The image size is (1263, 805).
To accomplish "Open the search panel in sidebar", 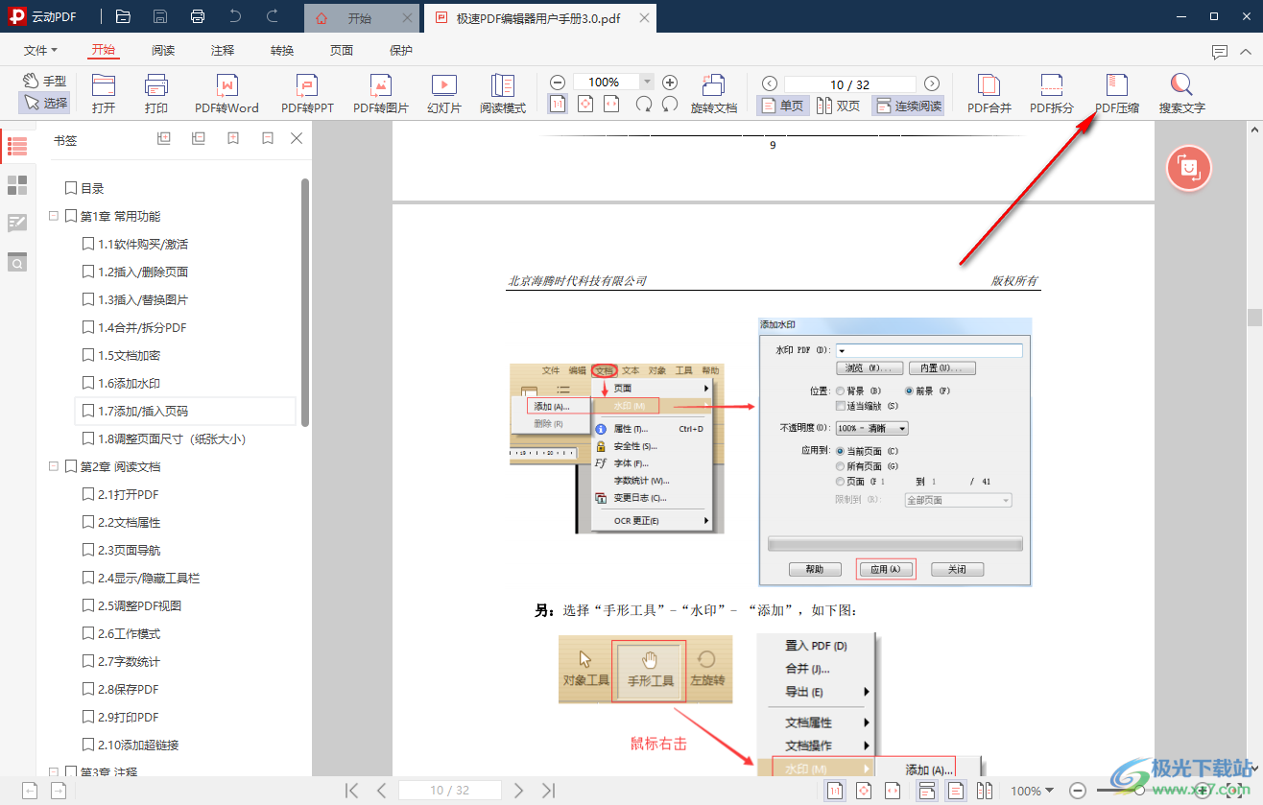I will tap(17, 262).
